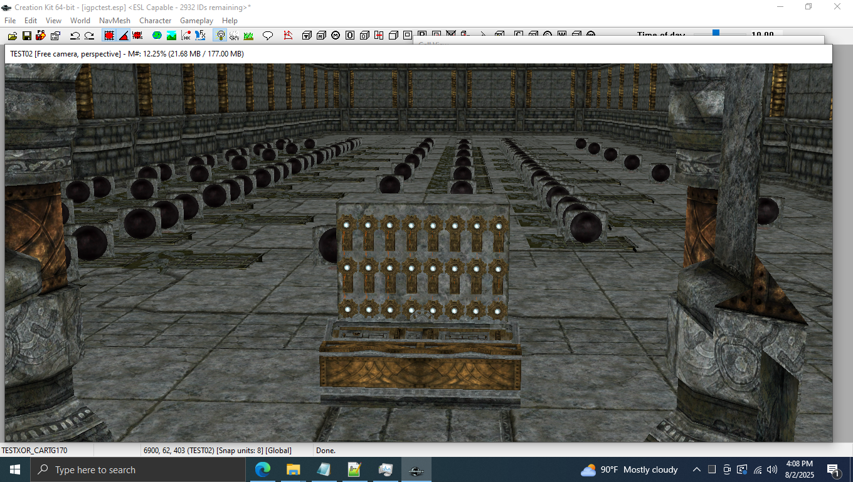This screenshot has width=853, height=482.
Task: Open Microsoft Edge from taskbar
Action: (x=262, y=469)
